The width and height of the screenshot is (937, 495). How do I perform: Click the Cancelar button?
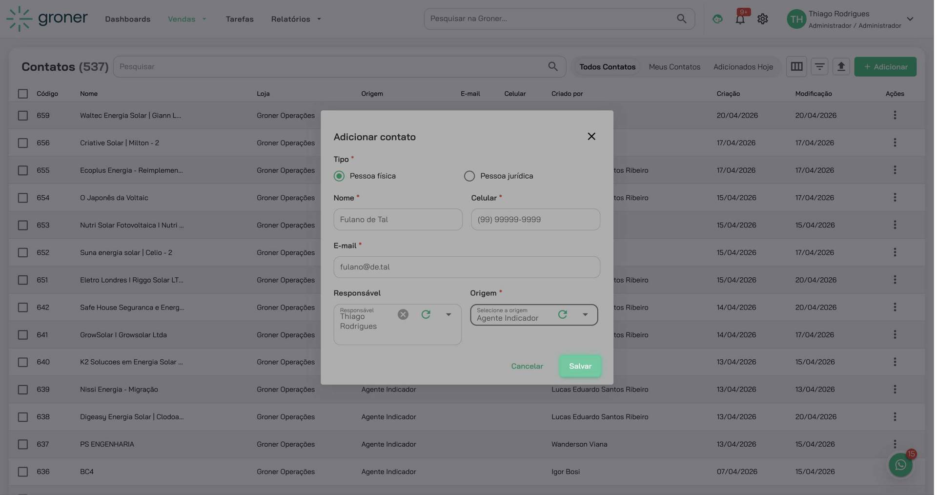(x=527, y=366)
